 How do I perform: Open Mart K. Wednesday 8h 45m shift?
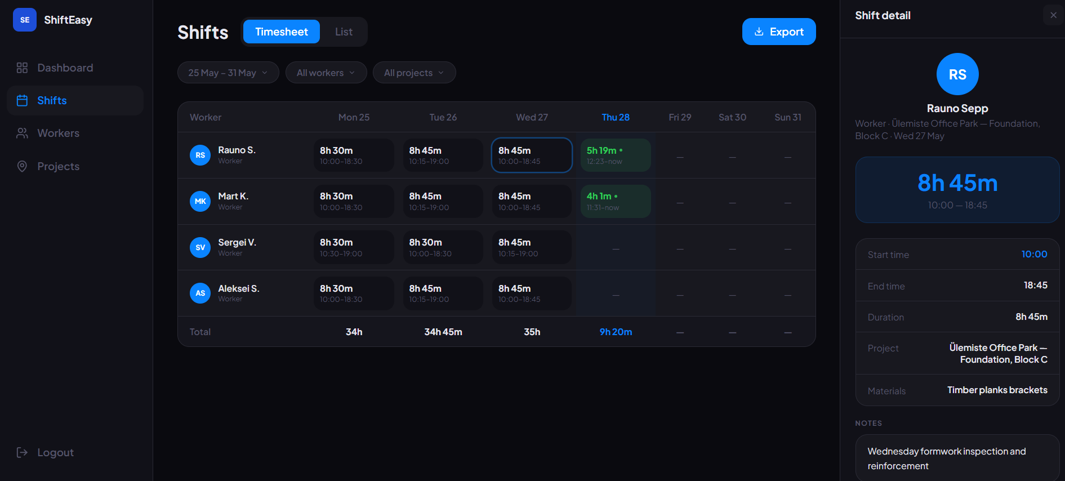pyautogui.click(x=532, y=201)
